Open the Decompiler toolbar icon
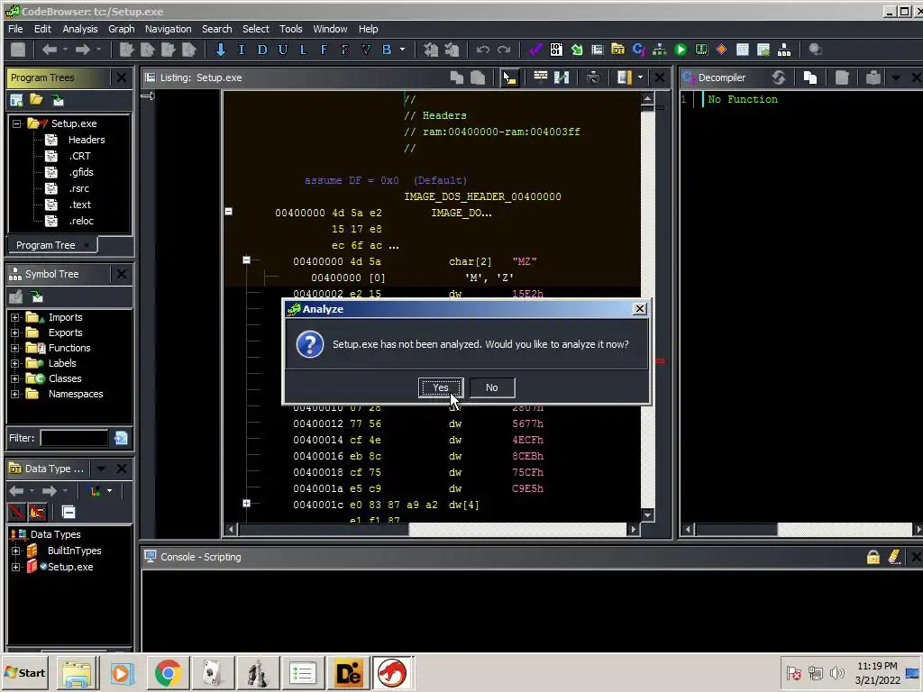 [639, 50]
